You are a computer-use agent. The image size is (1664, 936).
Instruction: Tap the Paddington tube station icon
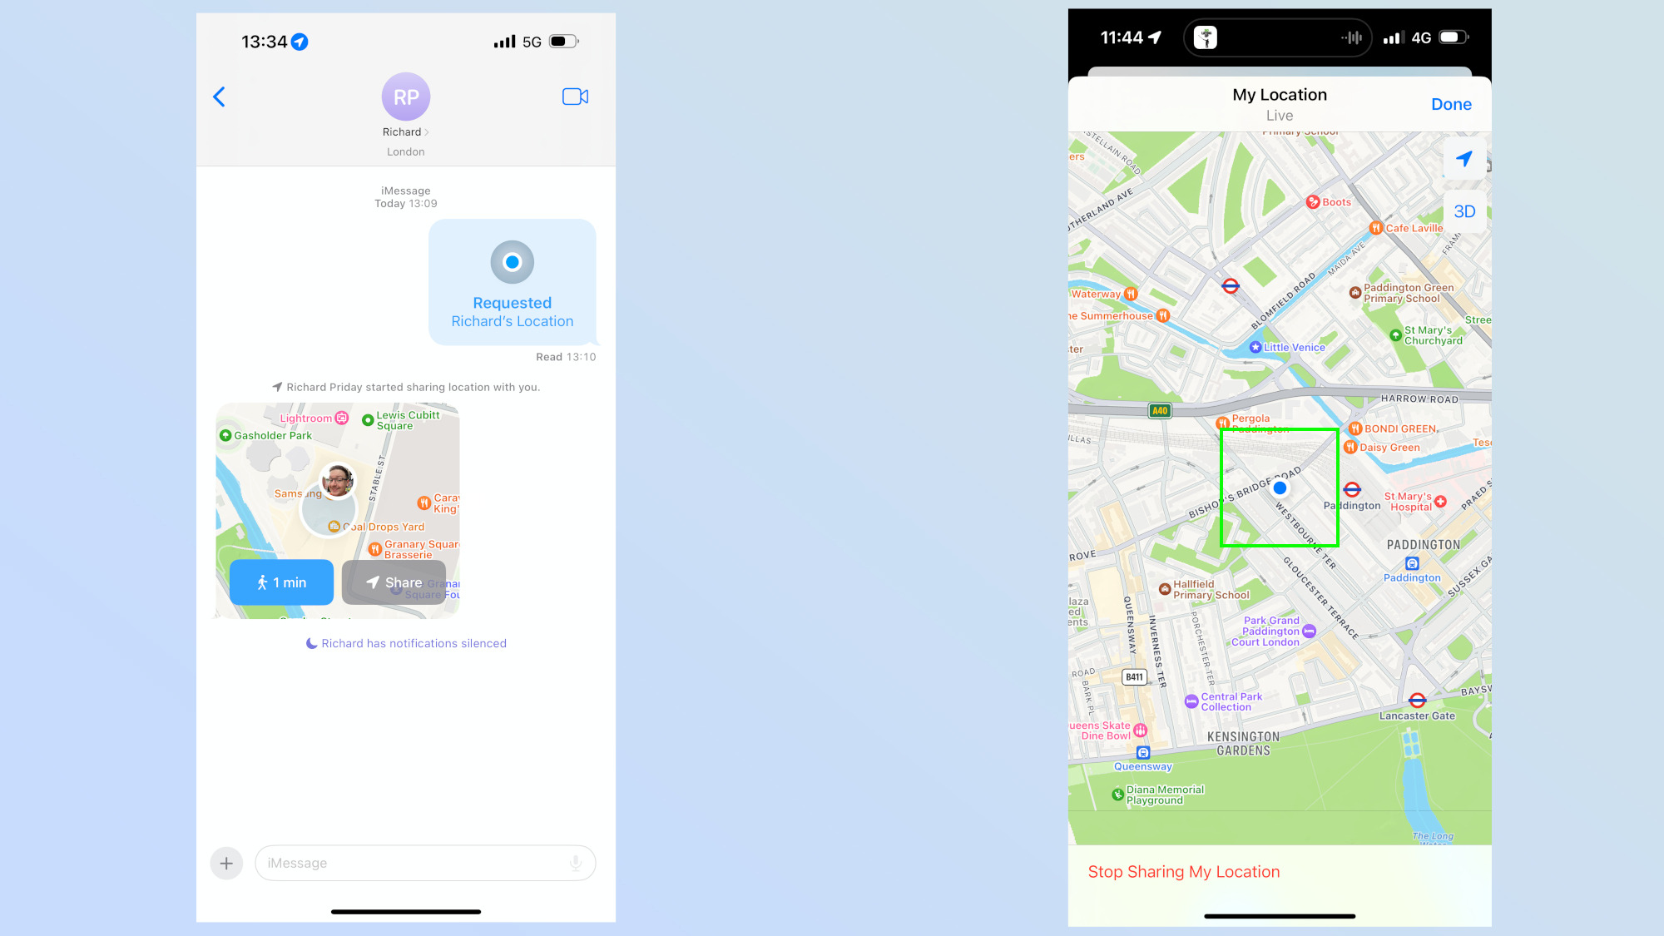pyautogui.click(x=1352, y=490)
